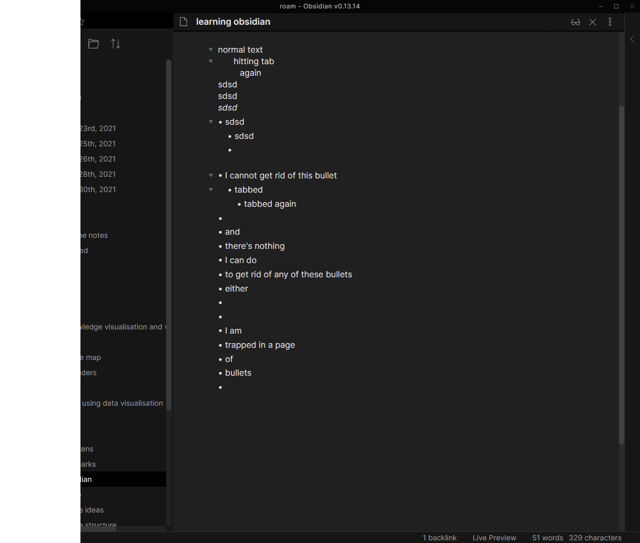
Task: Toggle reading view with the glasses icon
Action: (575, 22)
